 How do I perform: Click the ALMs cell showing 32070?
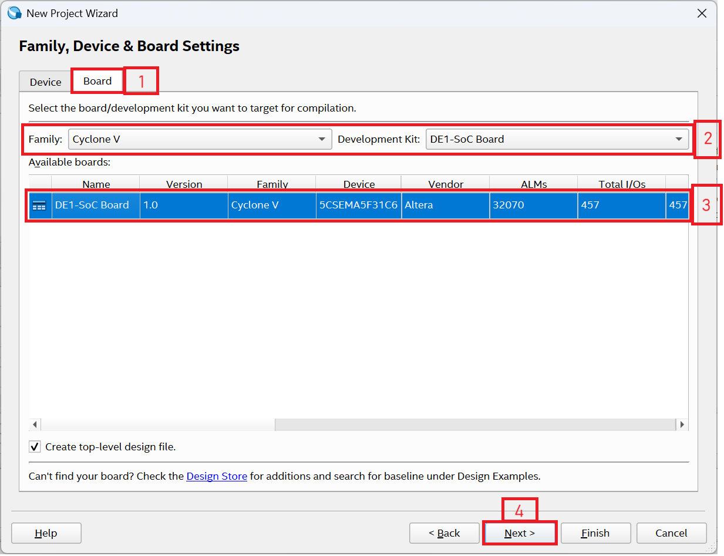[534, 205]
